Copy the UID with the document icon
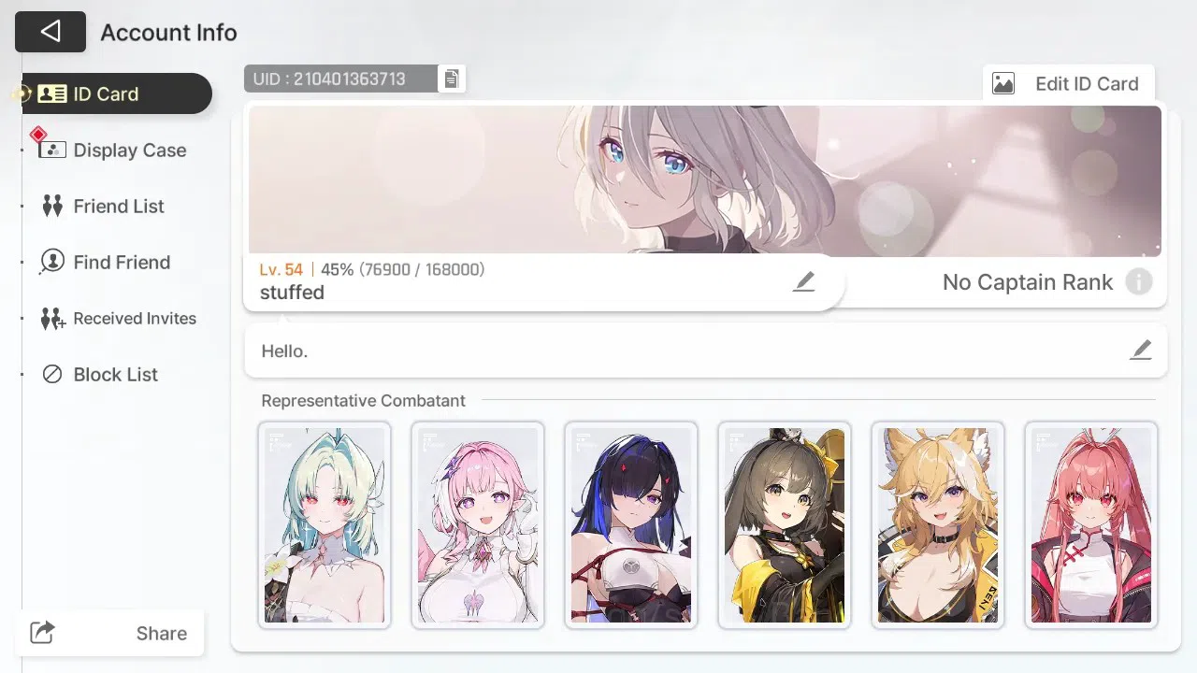1197x673 pixels. pyautogui.click(x=452, y=79)
